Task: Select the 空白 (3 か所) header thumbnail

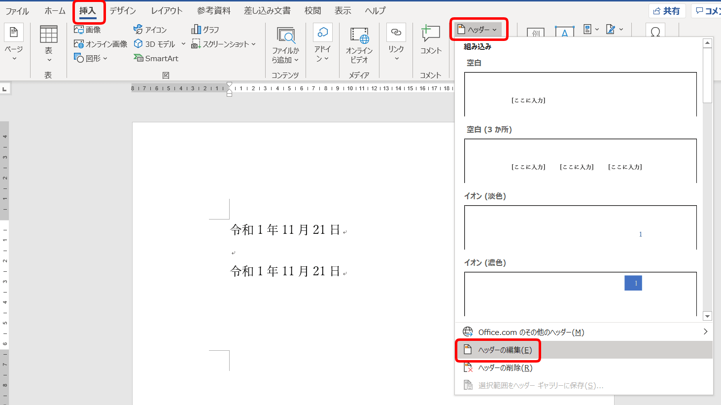Action: coord(581,161)
